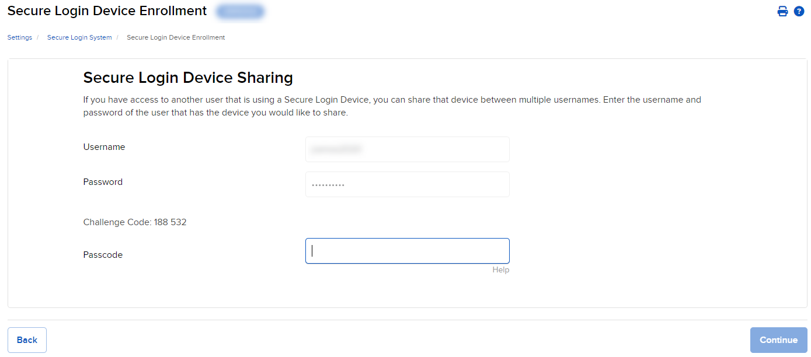
Task: Click the Help link under the Passcode field
Action: 501,269
